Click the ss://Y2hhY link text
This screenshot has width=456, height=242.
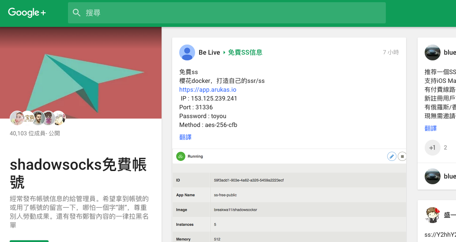[440, 235]
